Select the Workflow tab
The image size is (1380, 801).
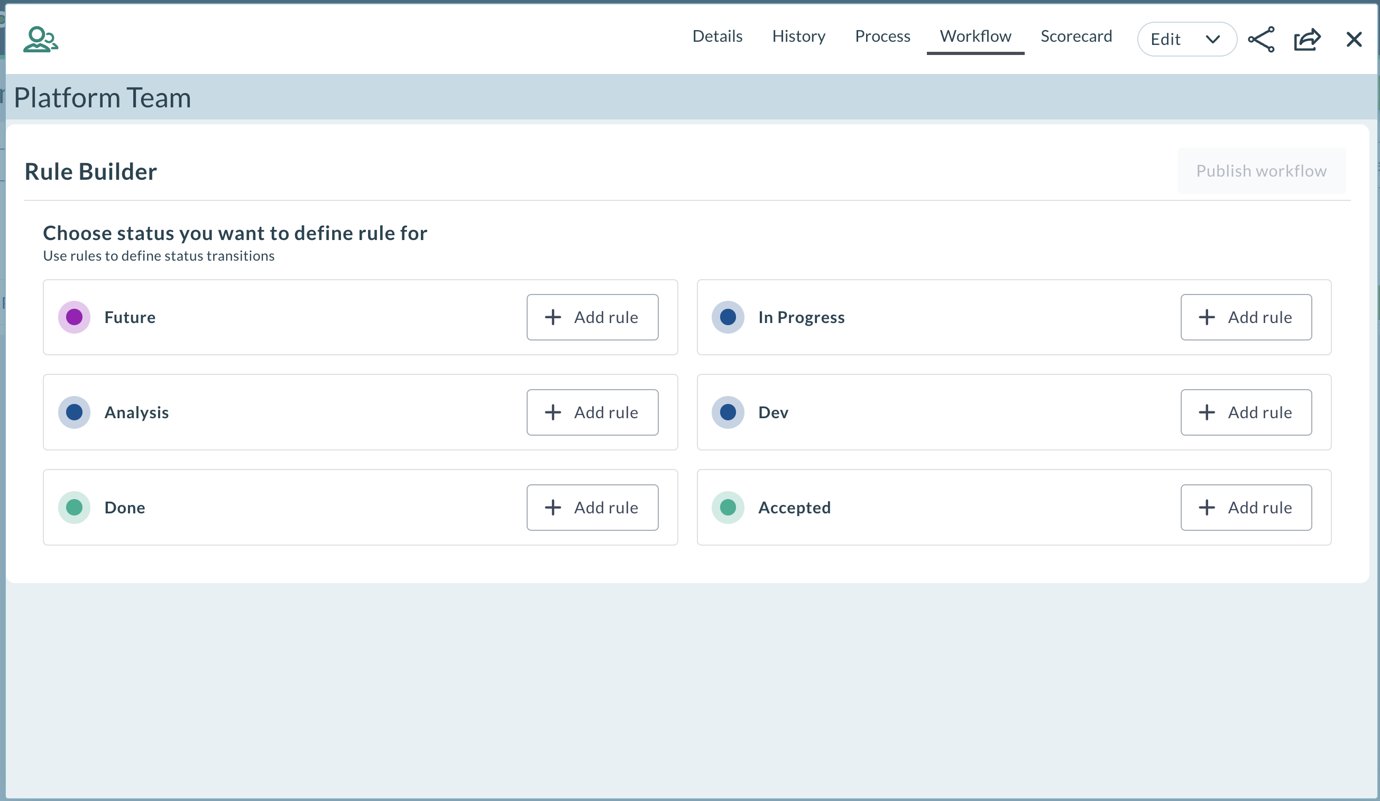pyautogui.click(x=976, y=36)
